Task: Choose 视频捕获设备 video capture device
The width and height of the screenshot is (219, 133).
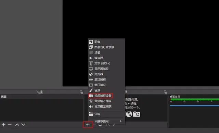Action: coord(106,96)
